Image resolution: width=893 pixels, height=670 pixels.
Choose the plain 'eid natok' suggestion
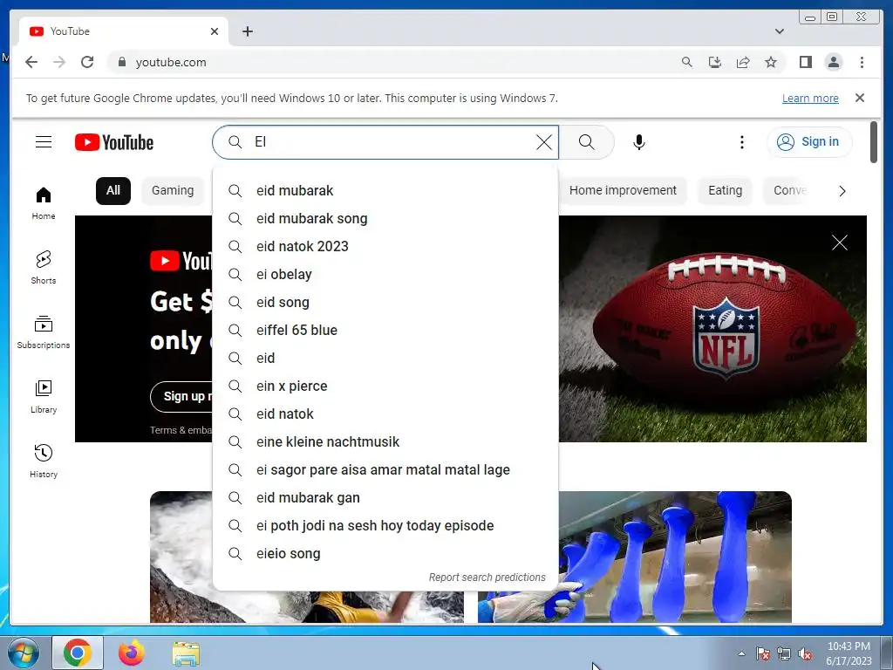pyautogui.click(x=385, y=414)
